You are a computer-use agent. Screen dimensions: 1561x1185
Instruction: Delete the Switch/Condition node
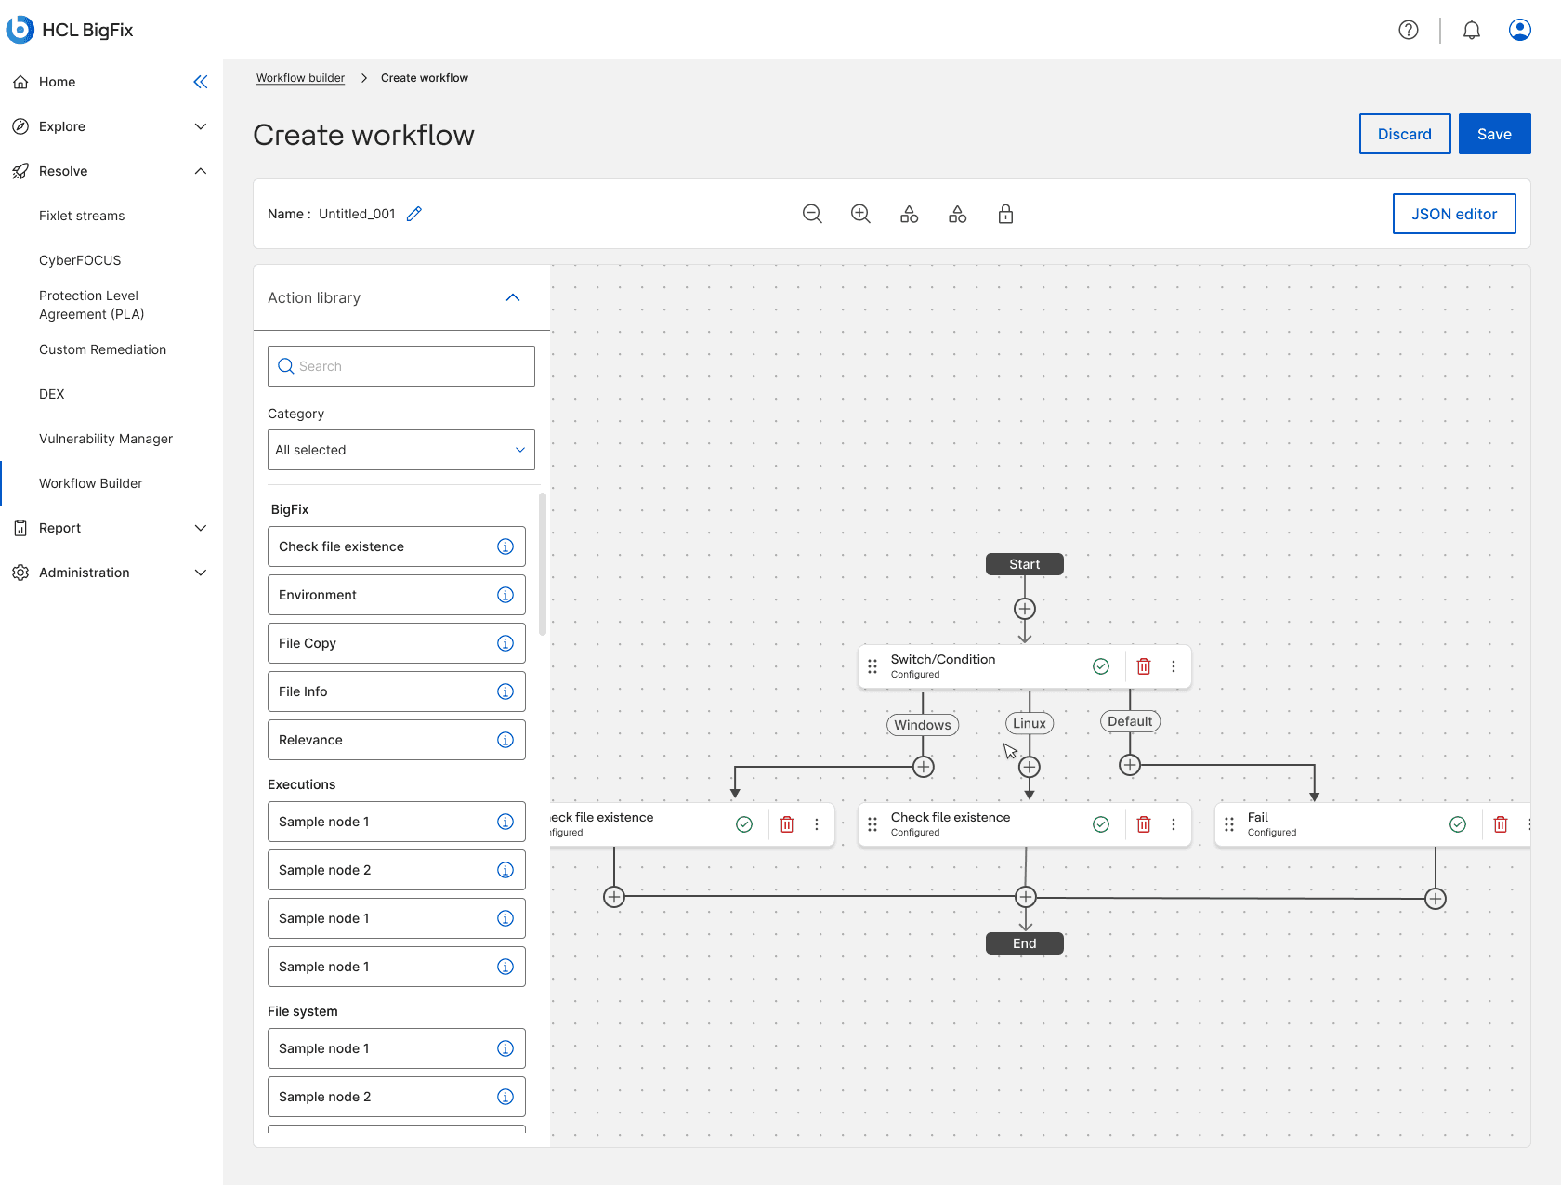pos(1144,666)
